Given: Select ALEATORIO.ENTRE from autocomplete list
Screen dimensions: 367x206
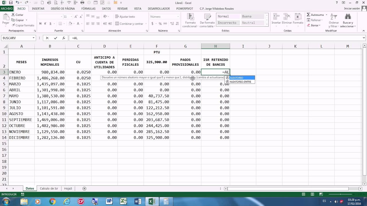Looking at the screenshot, I should pos(240,82).
